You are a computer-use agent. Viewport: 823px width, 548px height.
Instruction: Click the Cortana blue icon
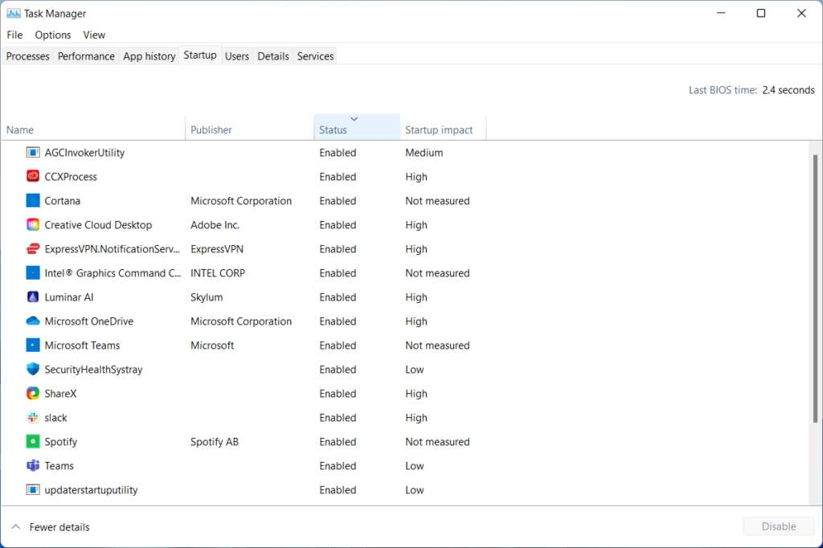coord(32,201)
